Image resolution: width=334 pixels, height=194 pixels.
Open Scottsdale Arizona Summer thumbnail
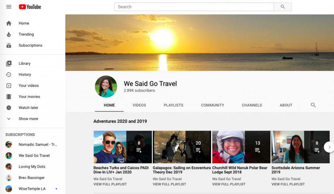300,147
